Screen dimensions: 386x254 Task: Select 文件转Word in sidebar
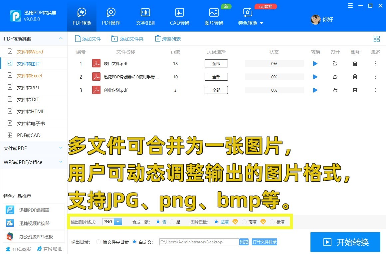point(34,51)
